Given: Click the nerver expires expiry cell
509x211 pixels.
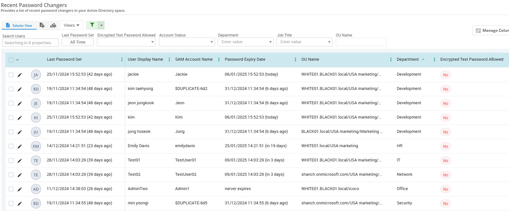Looking at the screenshot, I should pos(238,189).
